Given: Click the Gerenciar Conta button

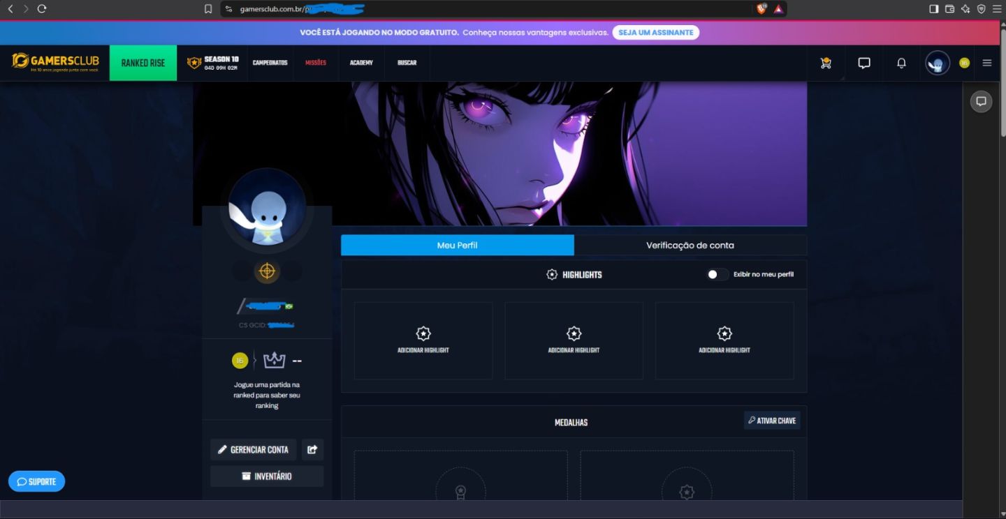Looking at the screenshot, I should coord(253,450).
